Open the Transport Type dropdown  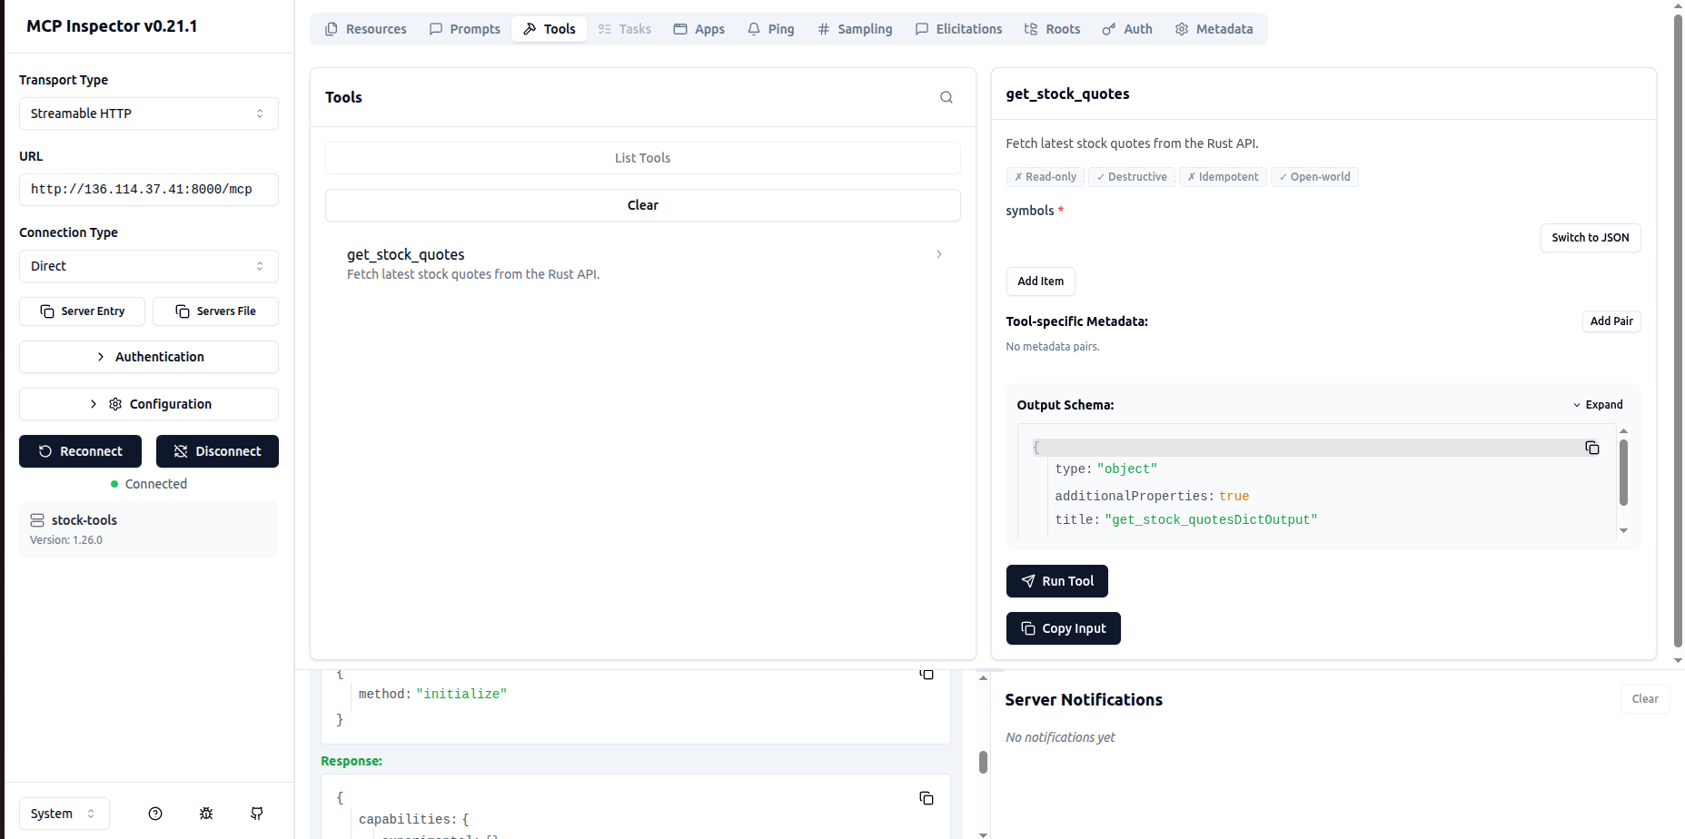click(148, 114)
